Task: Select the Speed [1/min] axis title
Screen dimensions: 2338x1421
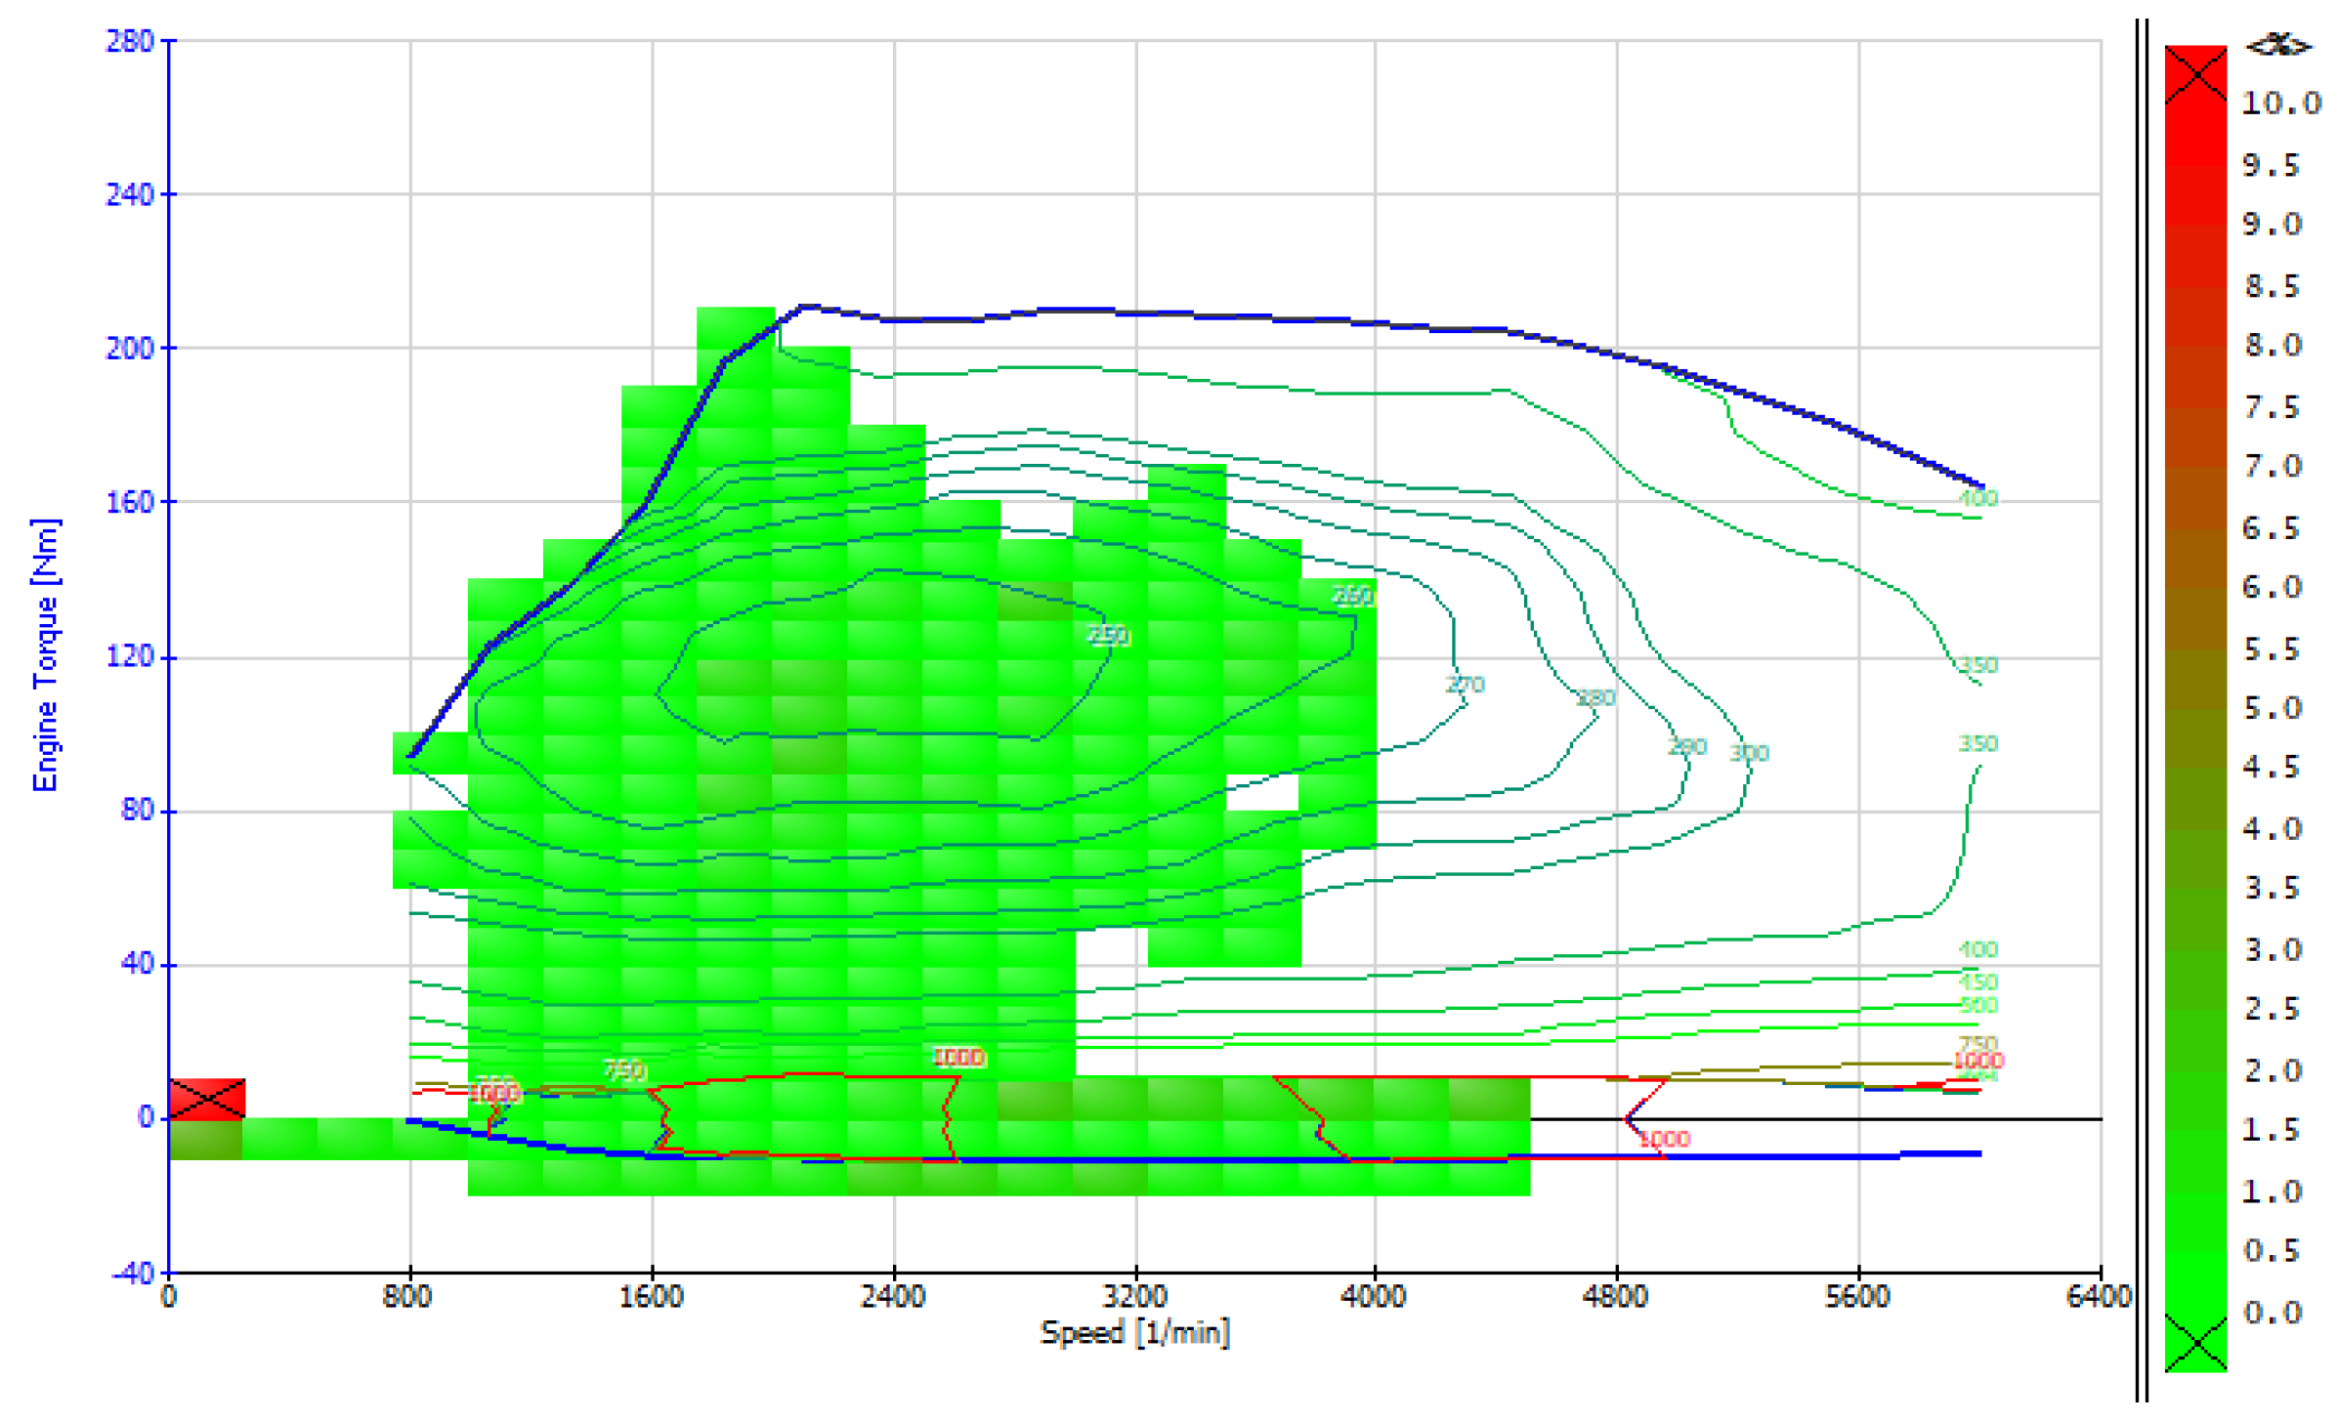Action: [x=1134, y=1332]
